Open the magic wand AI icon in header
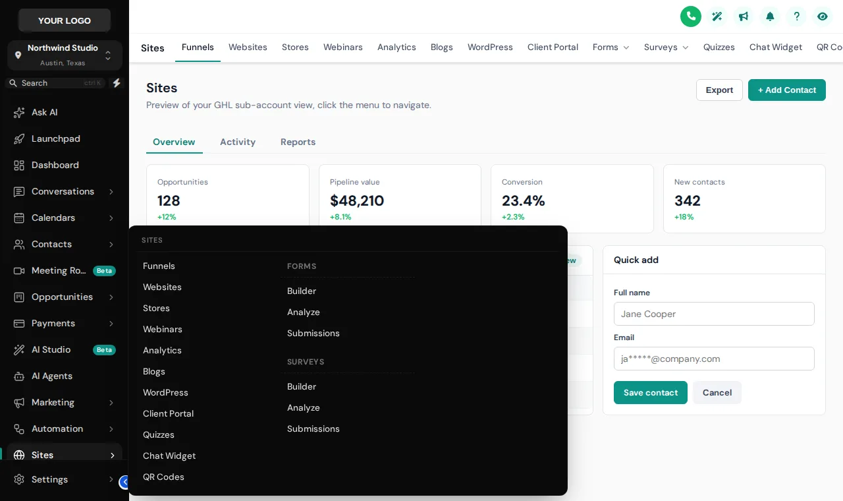Screen dimensions: 843x501 tap(717, 16)
